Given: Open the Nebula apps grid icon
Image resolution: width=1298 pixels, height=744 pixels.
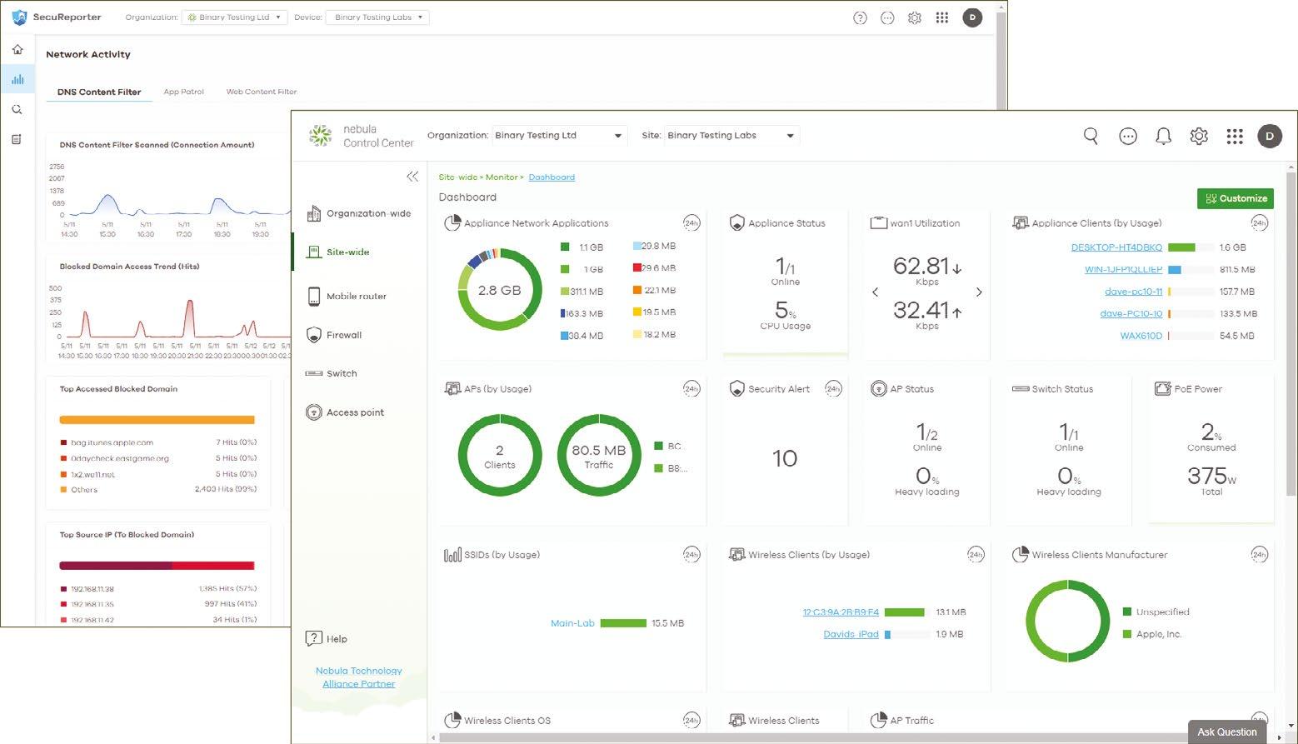Looking at the screenshot, I should [x=1235, y=136].
